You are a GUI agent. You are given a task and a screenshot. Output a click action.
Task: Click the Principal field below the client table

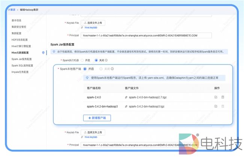(x=146, y=145)
